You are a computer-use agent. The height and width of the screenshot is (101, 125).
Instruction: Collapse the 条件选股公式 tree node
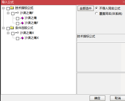pyautogui.click(x=3, y=28)
